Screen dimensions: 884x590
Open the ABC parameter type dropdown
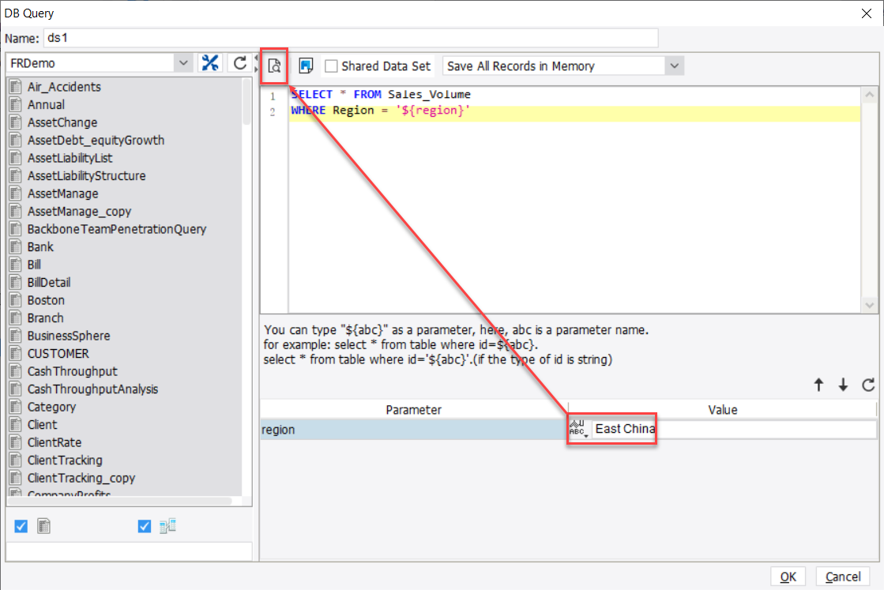pyautogui.click(x=576, y=429)
